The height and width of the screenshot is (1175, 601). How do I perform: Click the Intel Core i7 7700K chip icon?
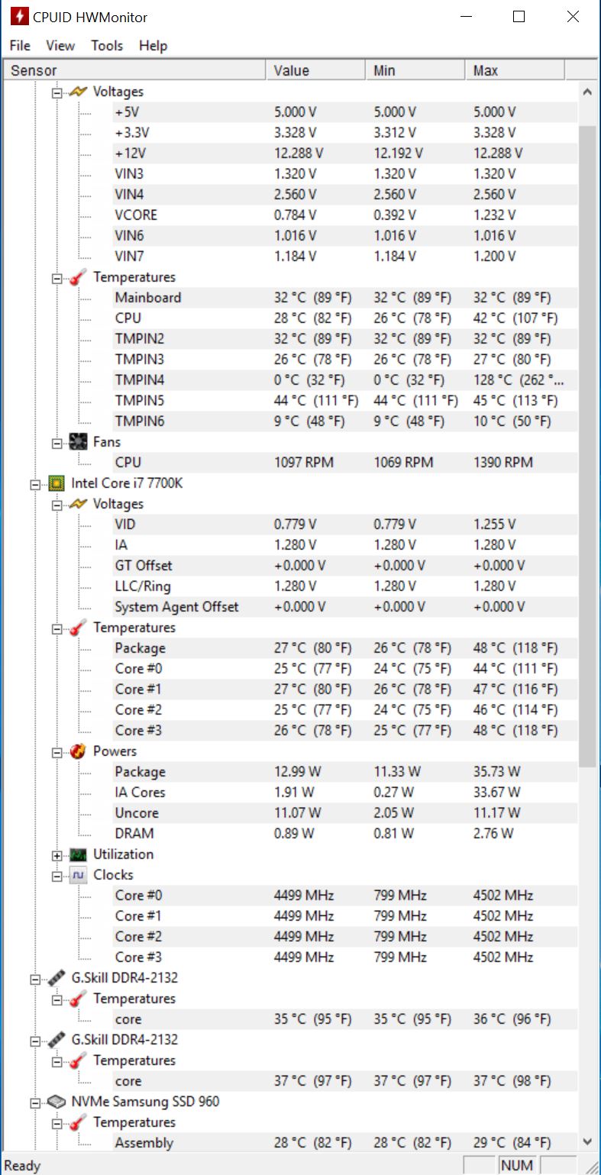click(56, 483)
